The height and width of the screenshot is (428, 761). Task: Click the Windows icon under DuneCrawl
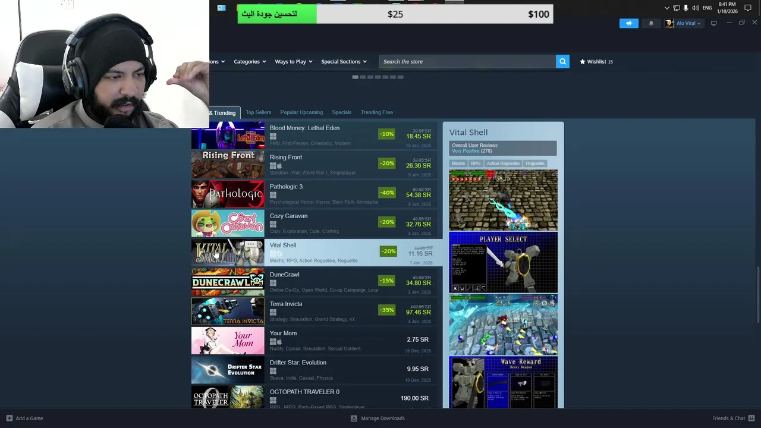[273, 283]
